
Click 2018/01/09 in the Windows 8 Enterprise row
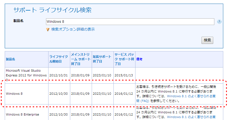pos(80,114)
